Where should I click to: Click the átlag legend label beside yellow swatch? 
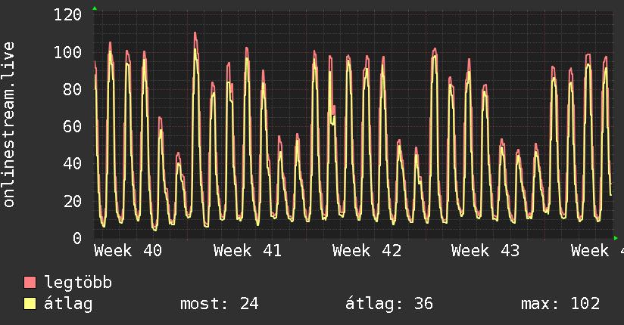(68, 304)
